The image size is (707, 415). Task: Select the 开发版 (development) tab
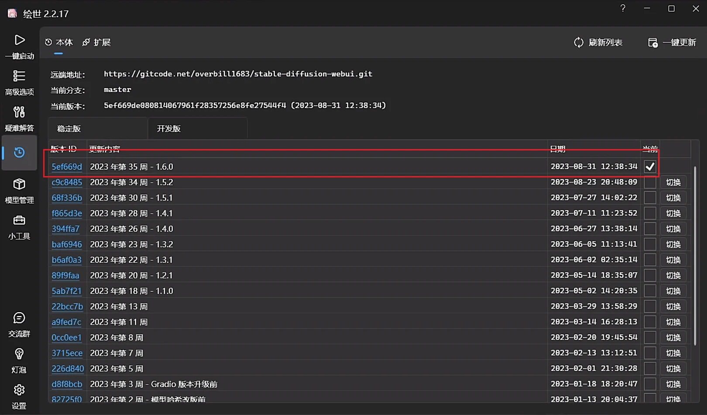(x=169, y=129)
